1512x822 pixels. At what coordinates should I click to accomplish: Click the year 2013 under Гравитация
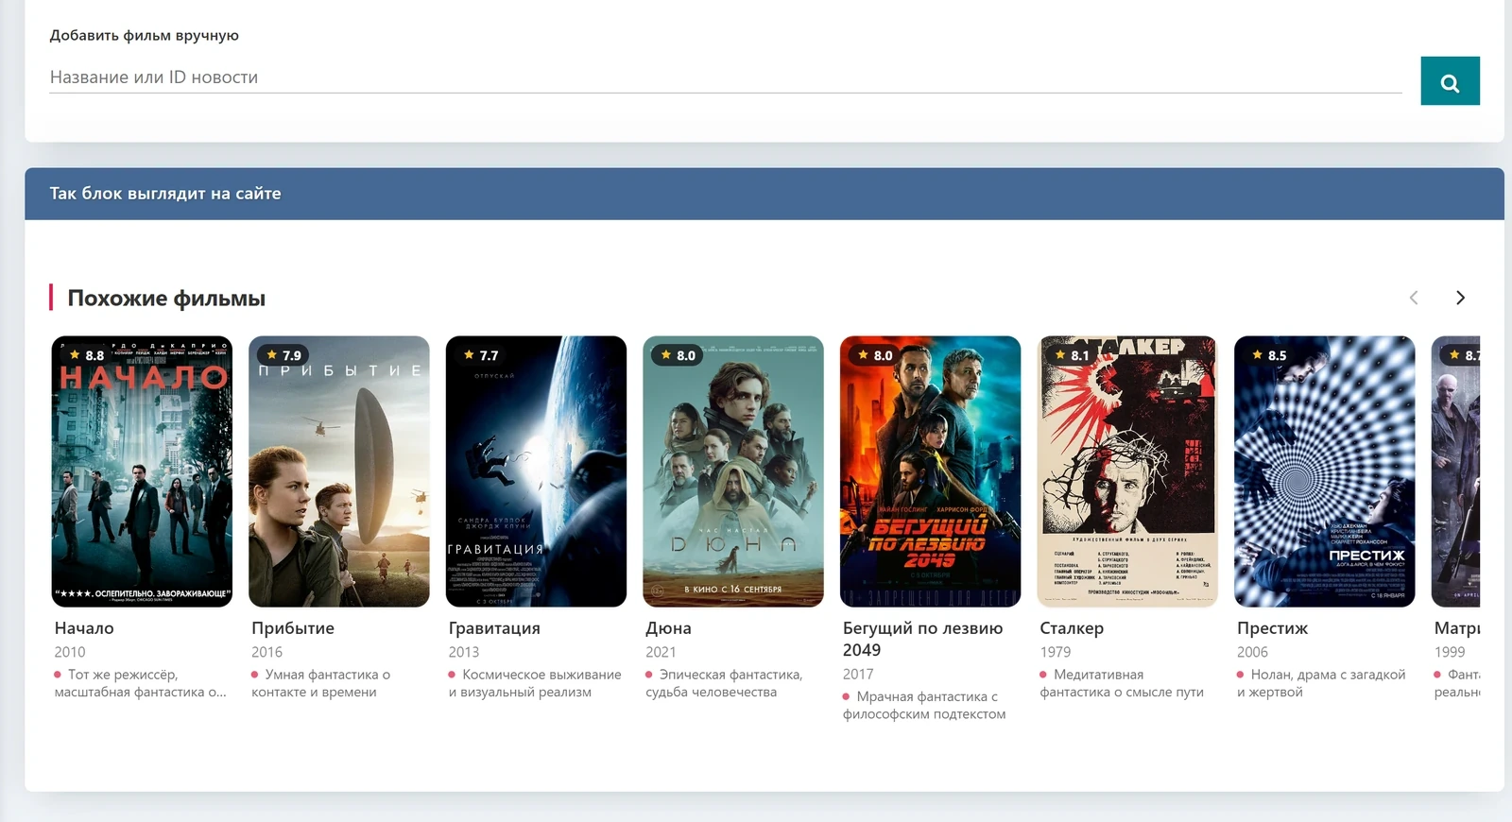coord(464,652)
